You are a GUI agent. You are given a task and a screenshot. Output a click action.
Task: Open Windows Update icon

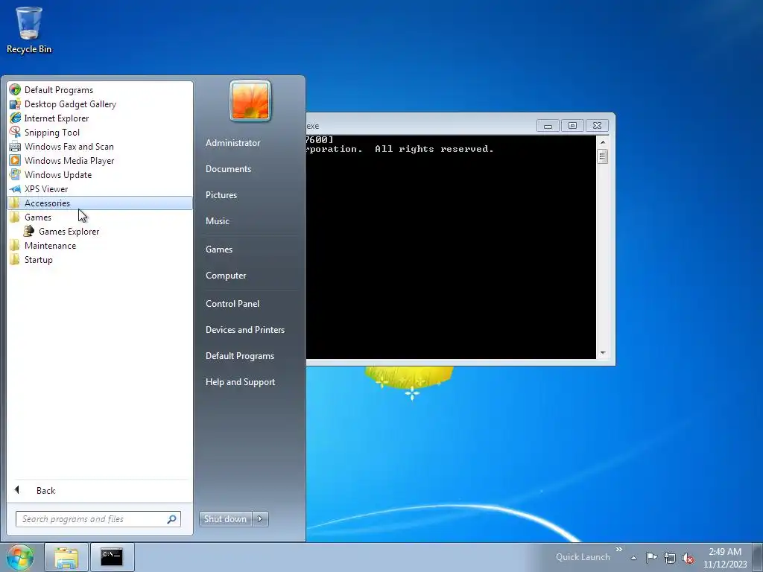15,174
